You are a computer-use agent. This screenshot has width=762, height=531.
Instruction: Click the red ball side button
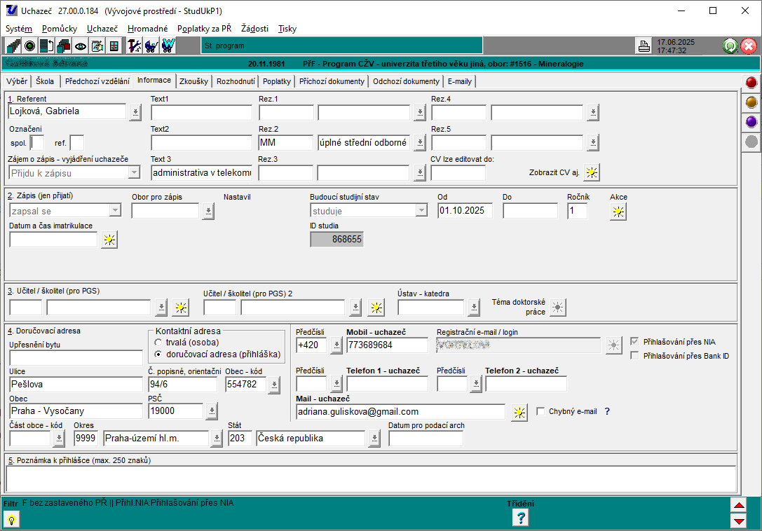coord(751,83)
